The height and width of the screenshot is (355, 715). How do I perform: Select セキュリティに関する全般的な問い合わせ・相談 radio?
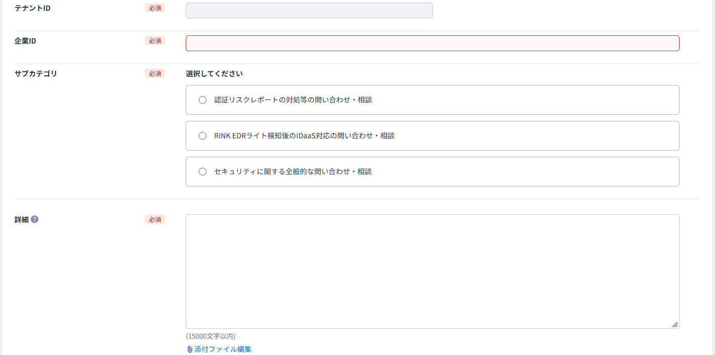203,172
